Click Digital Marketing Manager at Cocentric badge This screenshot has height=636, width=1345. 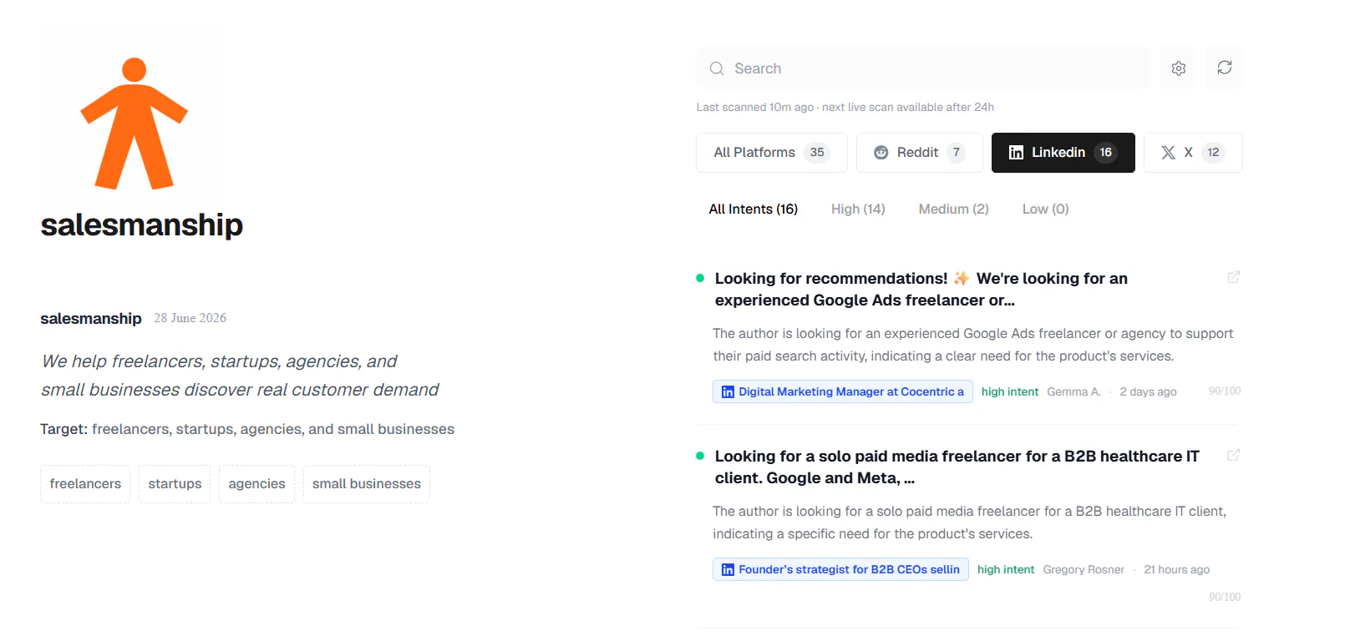click(x=842, y=391)
